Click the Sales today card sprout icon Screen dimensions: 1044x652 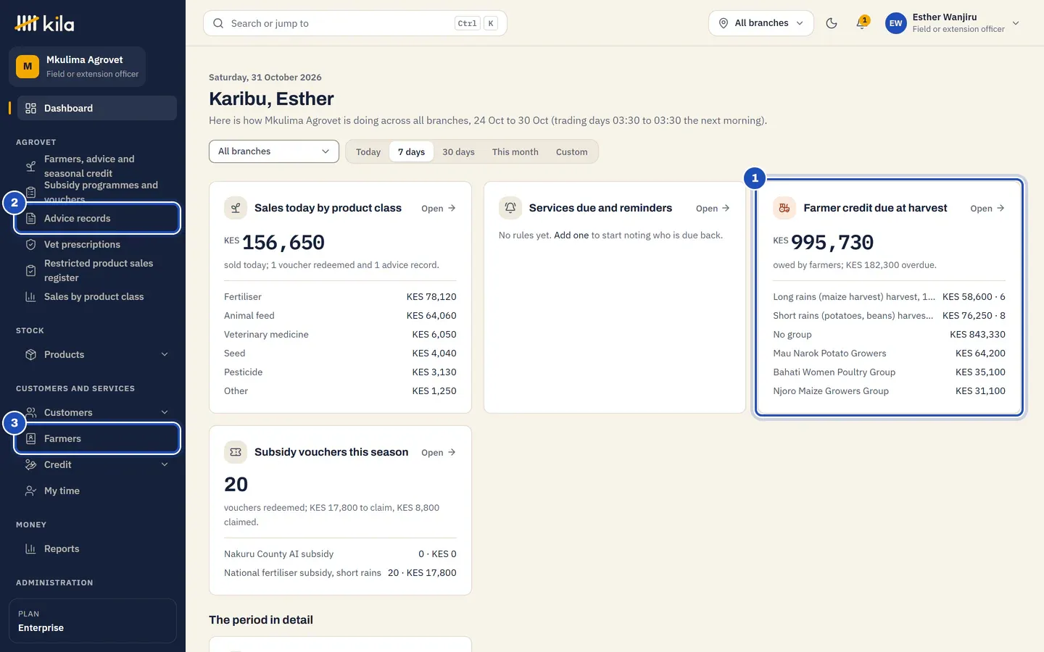pos(236,208)
